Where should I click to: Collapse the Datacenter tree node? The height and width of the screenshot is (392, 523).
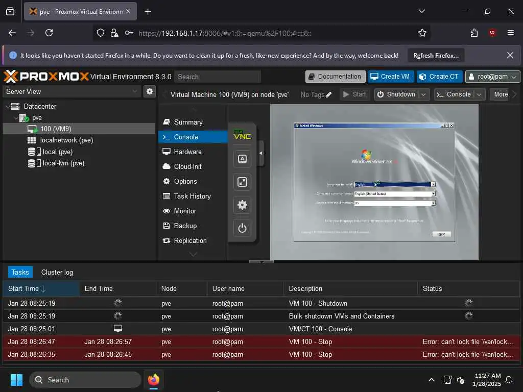[x=7, y=107]
